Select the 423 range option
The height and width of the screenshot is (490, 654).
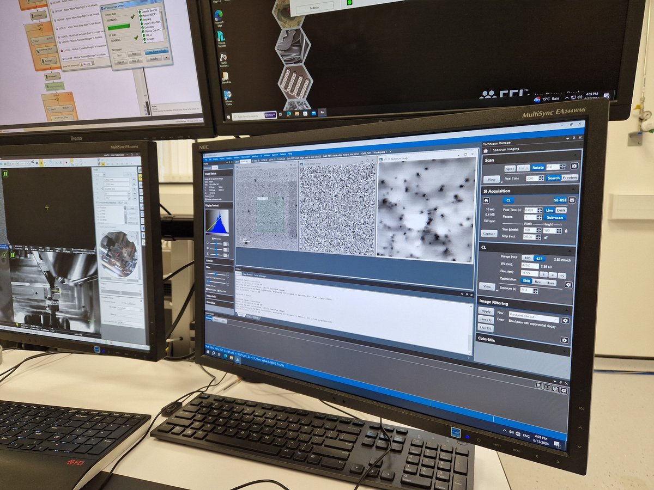[540, 259]
